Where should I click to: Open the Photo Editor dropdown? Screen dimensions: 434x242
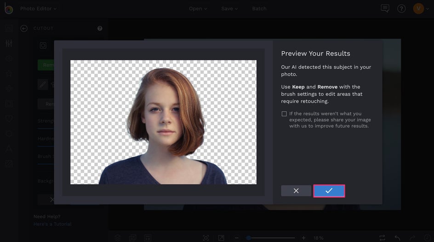coord(38,9)
